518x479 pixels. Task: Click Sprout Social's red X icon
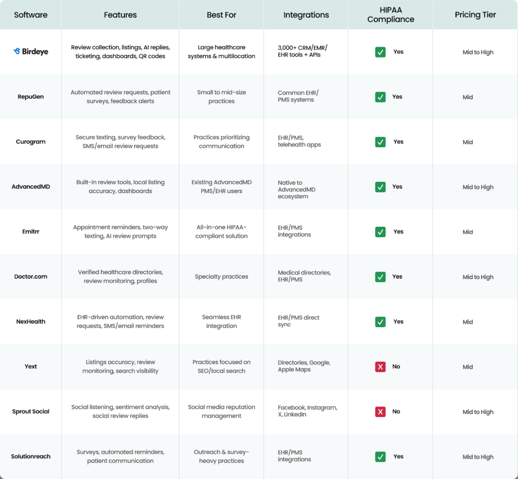(380, 412)
